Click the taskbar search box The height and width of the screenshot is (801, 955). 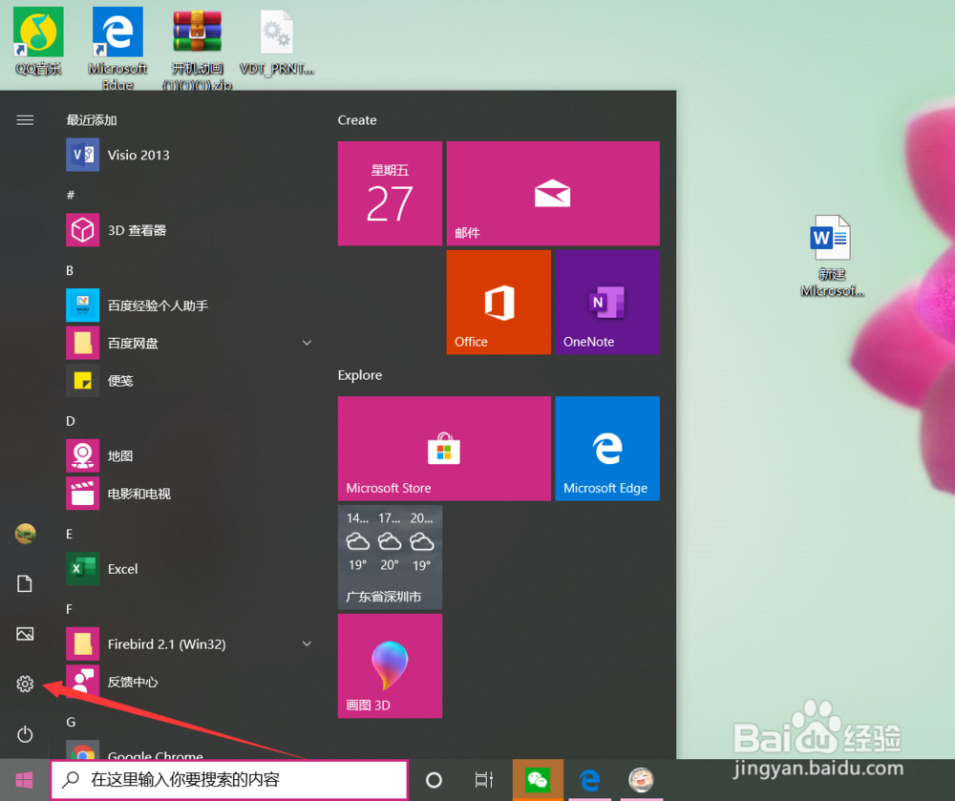point(229,779)
